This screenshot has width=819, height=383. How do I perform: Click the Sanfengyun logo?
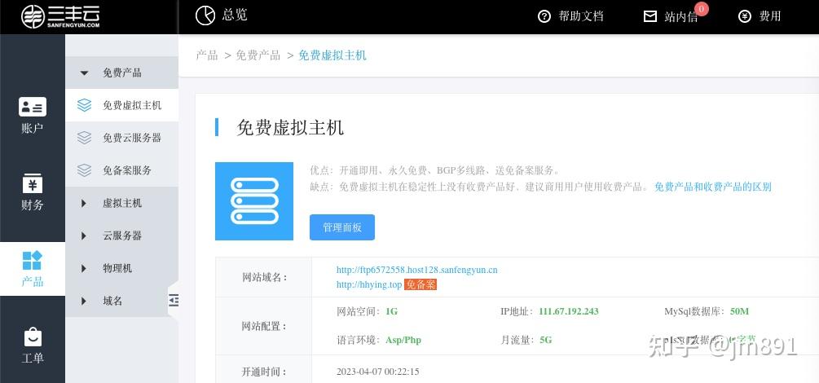tap(60, 17)
